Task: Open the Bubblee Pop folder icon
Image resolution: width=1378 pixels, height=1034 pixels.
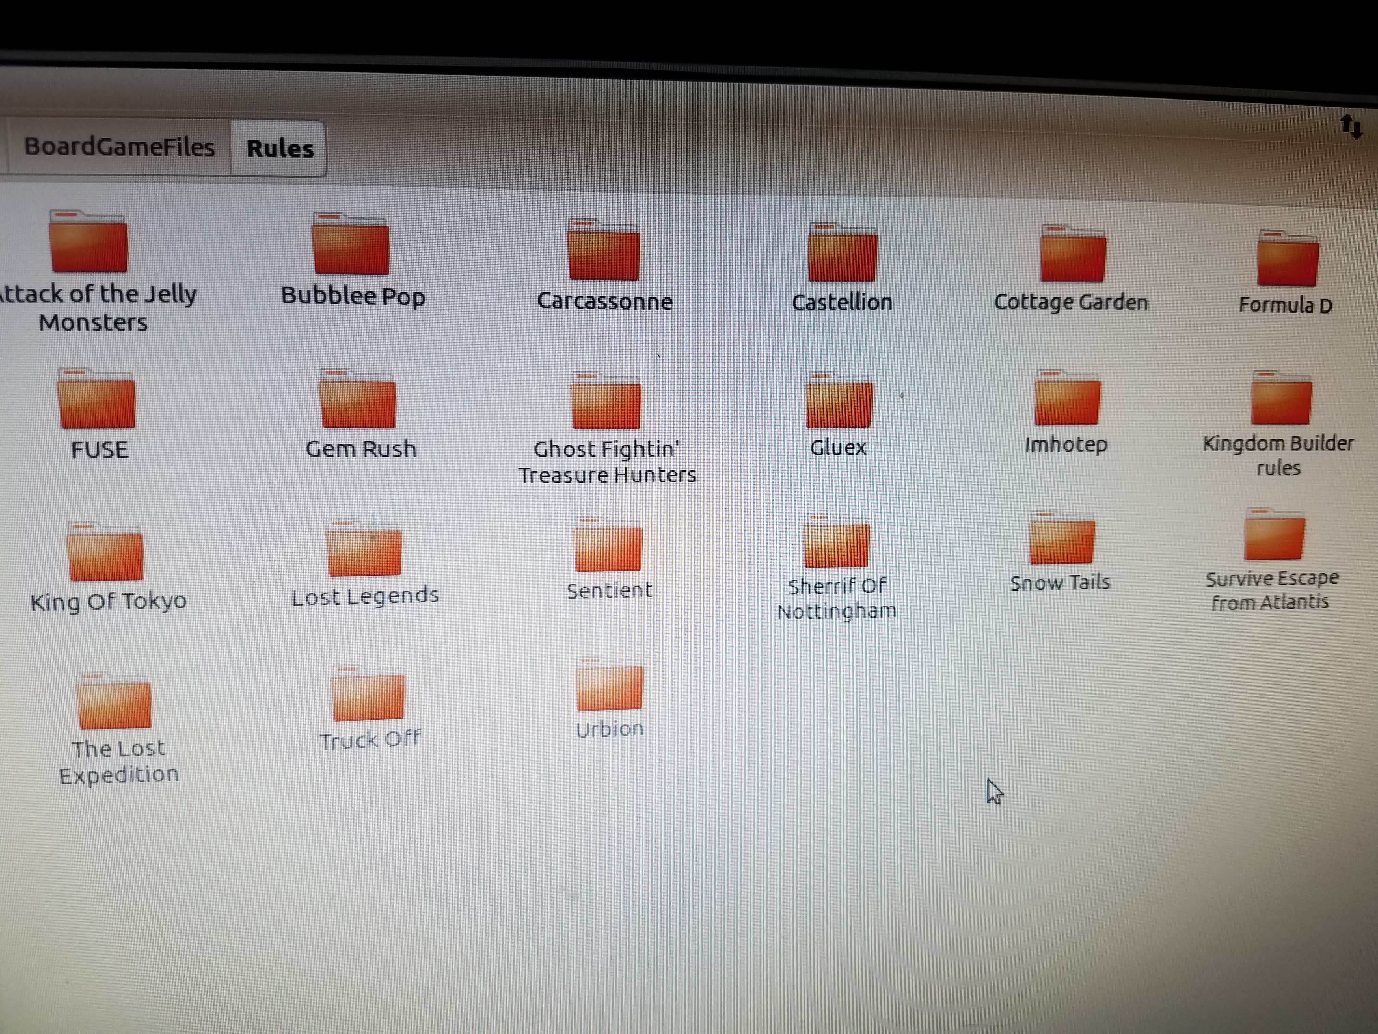Action: (351, 244)
